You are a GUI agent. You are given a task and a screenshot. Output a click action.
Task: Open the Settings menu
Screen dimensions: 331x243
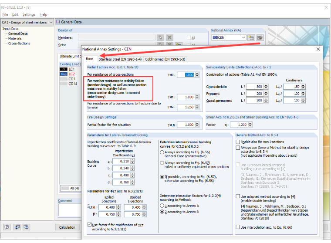click(x=29, y=14)
